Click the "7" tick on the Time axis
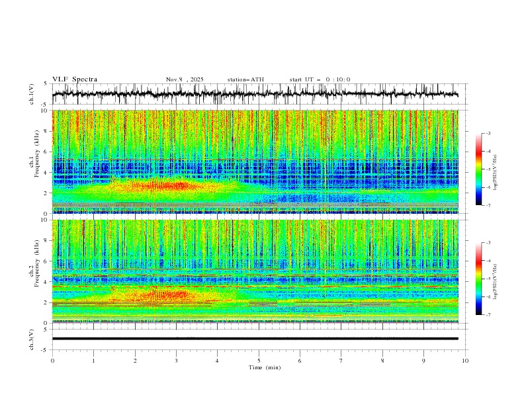The width and height of the screenshot is (524, 405). (x=341, y=361)
